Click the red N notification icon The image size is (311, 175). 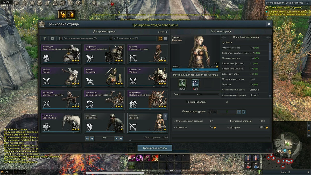coord(112,4)
